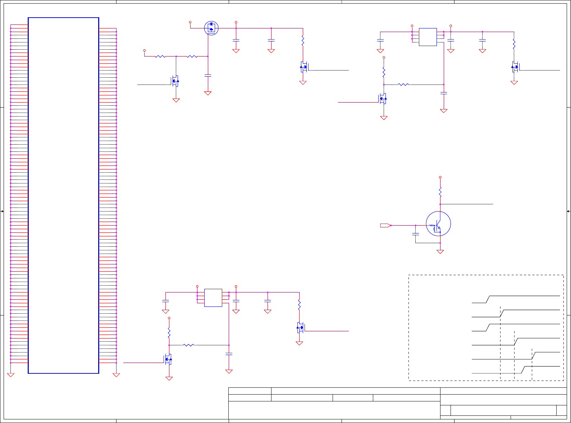This screenshot has height=423, width=571.
Task: Select the circled MOSFET symbol at top
Action: [211, 28]
